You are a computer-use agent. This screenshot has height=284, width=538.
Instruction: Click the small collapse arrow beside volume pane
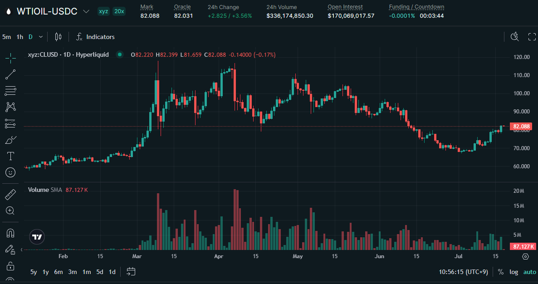[x=22, y=250]
